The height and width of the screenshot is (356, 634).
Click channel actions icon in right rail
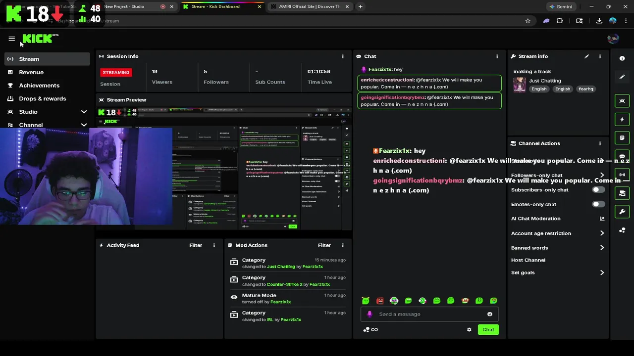point(622,193)
